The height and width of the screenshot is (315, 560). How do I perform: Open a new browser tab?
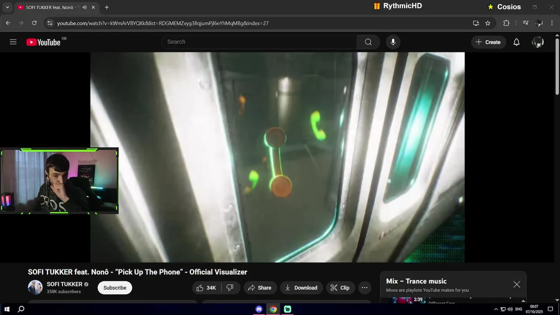tap(107, 7)
